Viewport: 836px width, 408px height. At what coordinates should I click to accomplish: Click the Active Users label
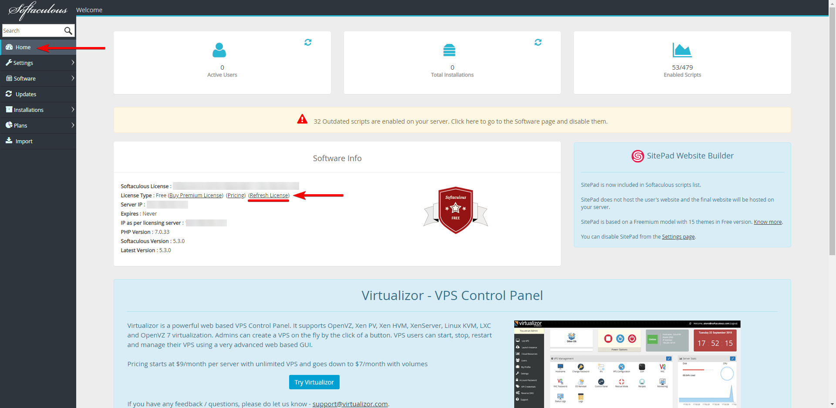pos(222,75)
